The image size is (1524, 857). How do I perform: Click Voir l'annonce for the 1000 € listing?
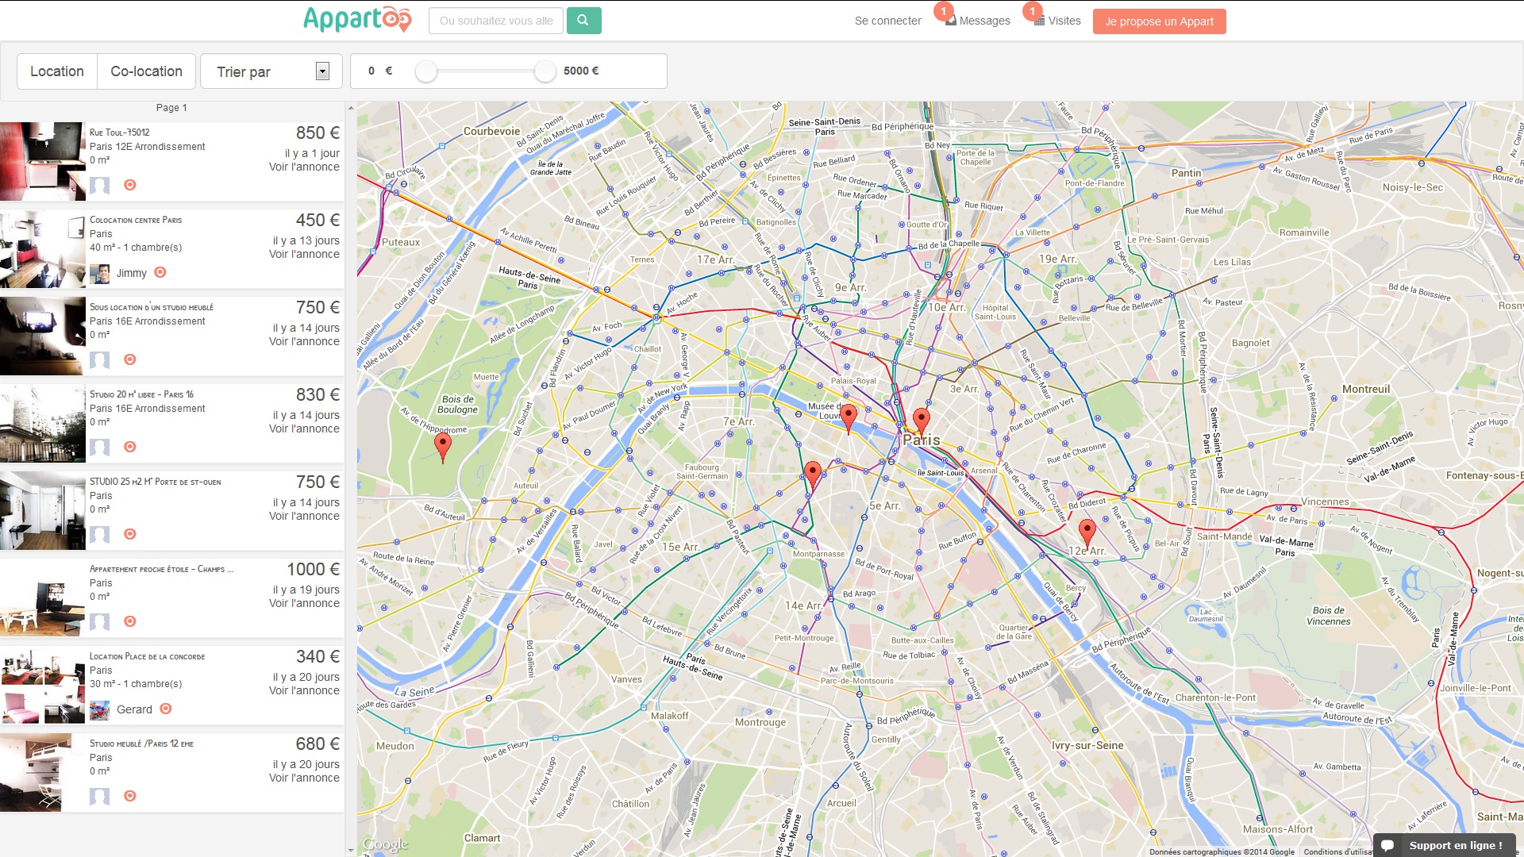pos(304,603)
